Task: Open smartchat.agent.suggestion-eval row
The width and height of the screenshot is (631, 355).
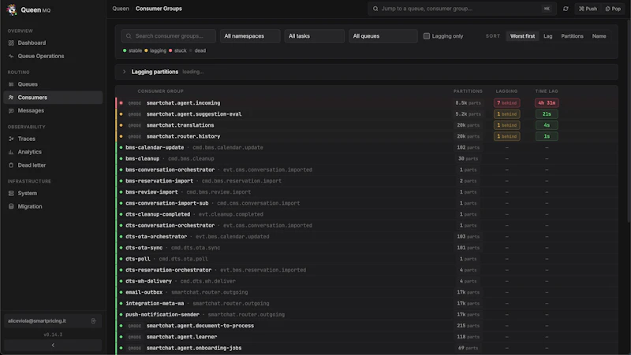Action: click(x=193, y=114)
